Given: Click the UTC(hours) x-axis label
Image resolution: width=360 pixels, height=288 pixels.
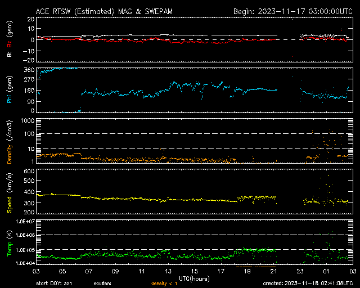Looking at the screenshot, I should point(195,278).
